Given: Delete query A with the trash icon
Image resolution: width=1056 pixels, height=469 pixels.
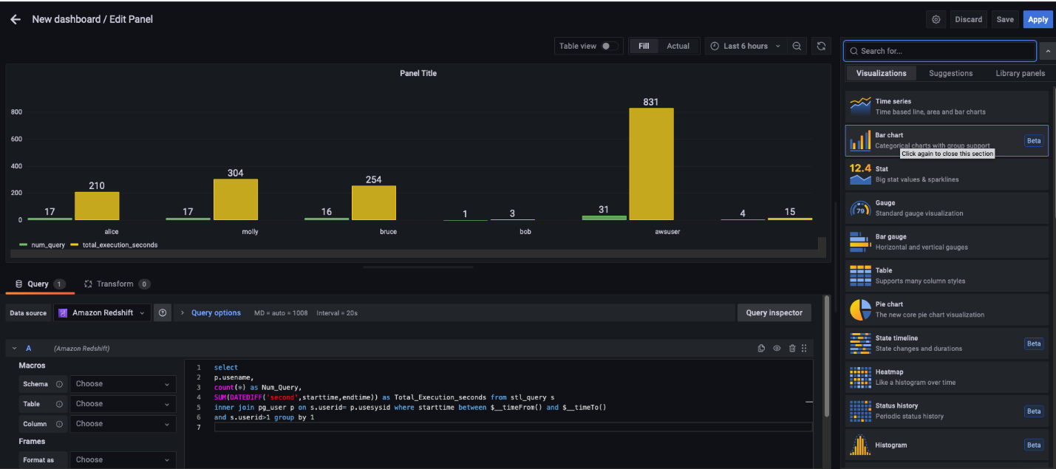Looking at the screenshot, I should [x=792, y=348].
